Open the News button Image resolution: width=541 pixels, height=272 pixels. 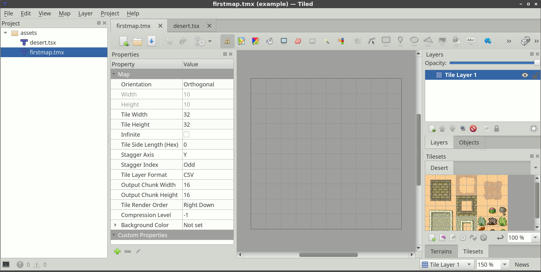(x=522, y=264)
